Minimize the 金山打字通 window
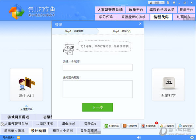This screenshot has width=196, height=140. 179,3
